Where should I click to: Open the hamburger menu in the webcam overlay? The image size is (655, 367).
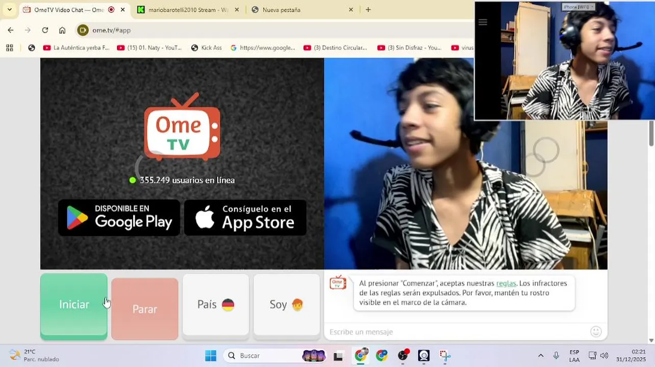click(x=483, y=22)
